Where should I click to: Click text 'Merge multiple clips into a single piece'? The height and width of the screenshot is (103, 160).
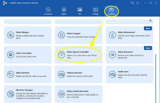(x=30, y=37)
